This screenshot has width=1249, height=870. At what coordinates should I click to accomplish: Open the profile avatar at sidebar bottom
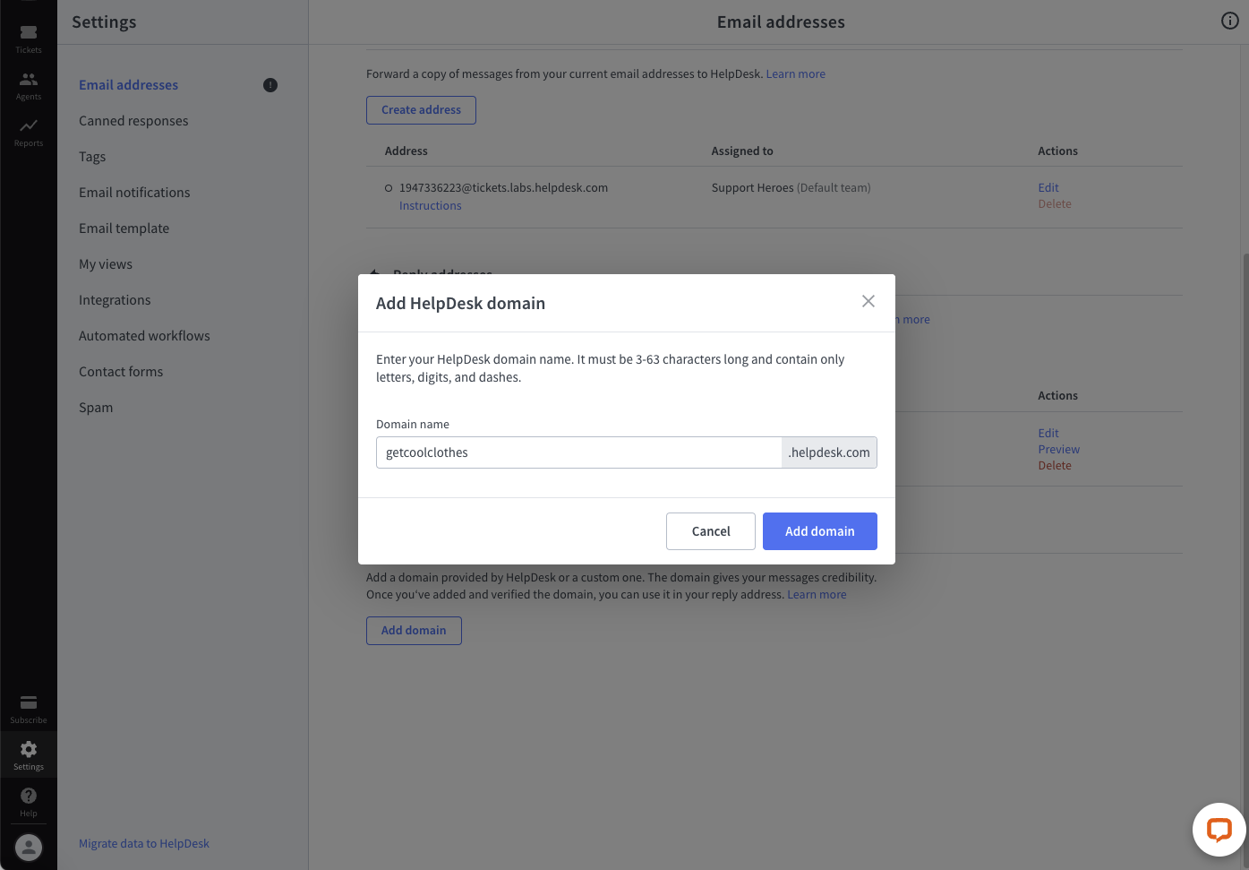point(28,847)
